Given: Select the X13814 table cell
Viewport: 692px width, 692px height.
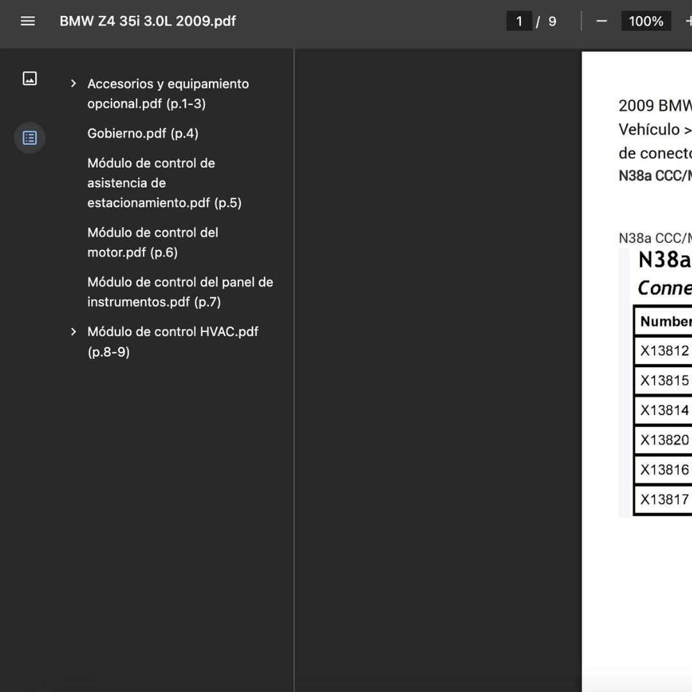Looking at the screenshot, I should tap(663, 411).
